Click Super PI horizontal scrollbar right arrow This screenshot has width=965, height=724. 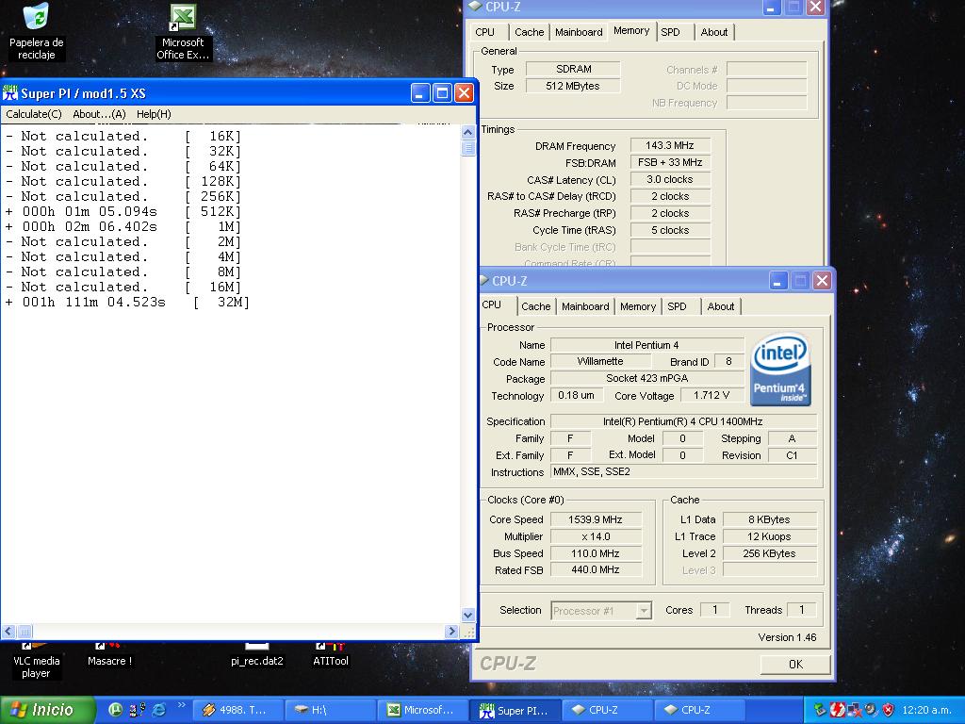[x=452, y=631]
